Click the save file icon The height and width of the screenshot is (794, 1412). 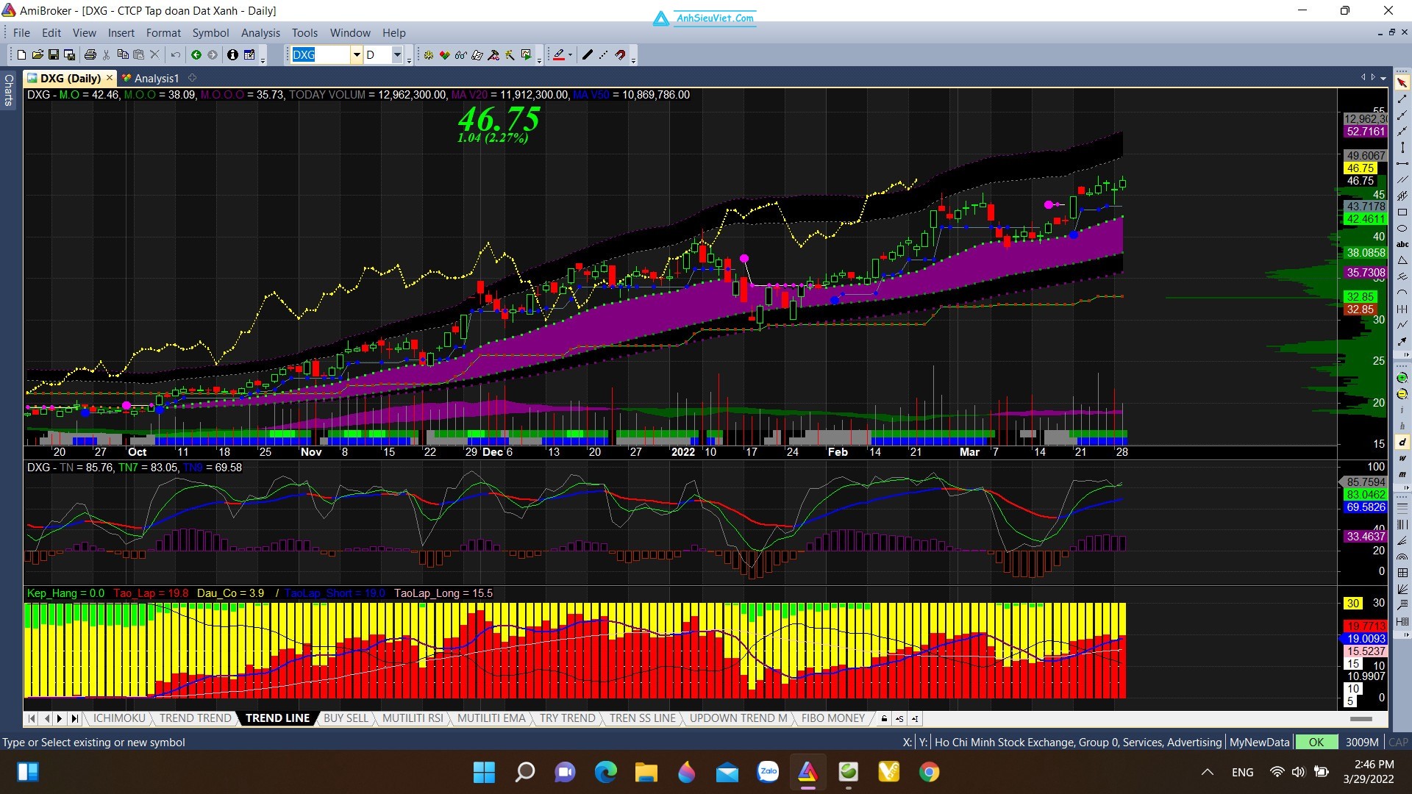tap(54, 55)
